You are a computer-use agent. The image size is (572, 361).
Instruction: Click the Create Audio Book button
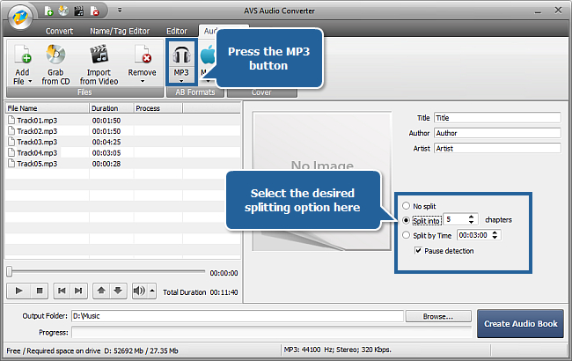[x=521, y=324]
